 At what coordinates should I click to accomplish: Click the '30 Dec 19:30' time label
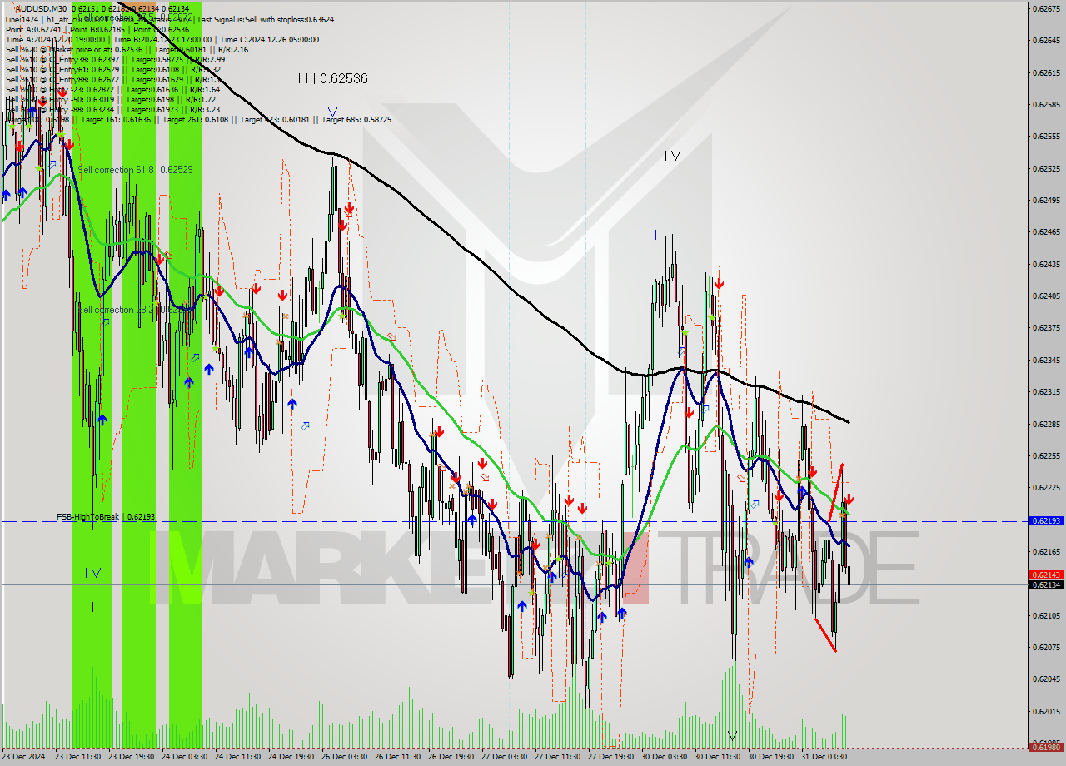pos(771,757)
